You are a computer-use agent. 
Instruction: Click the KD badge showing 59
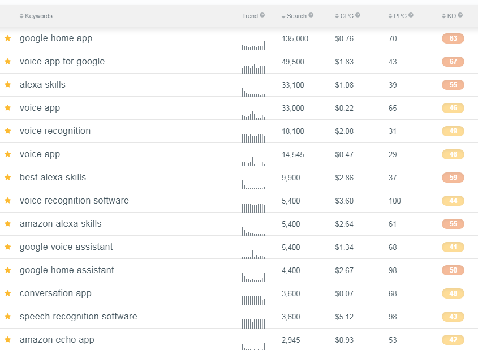click(x=453, y=178)
